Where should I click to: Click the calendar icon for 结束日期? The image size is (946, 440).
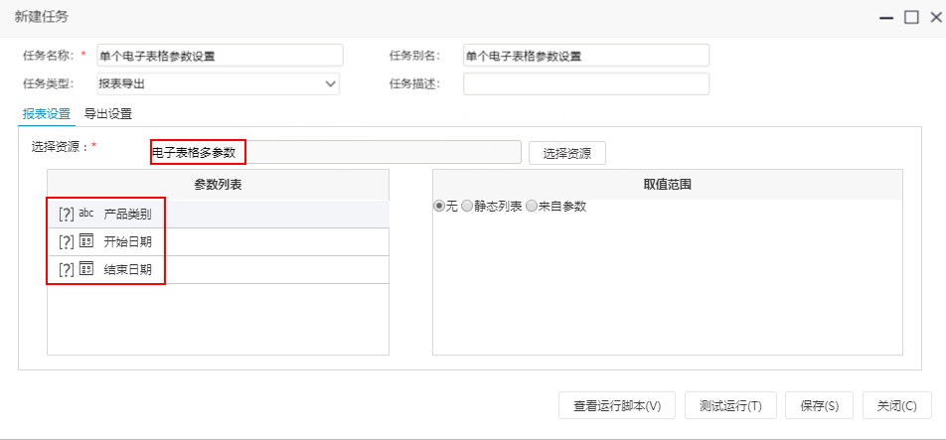86,269
